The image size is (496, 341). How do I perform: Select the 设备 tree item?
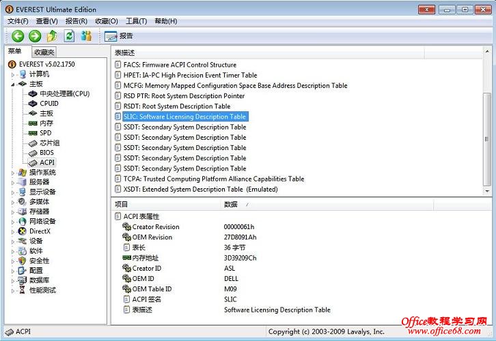click(36, 241)
